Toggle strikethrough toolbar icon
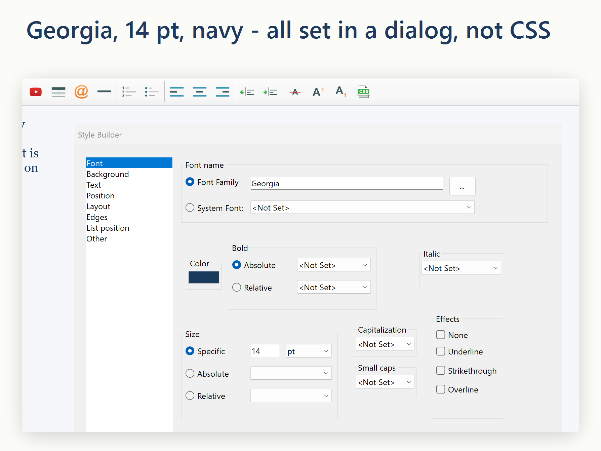The image size is (601, 451). [295, 92]
